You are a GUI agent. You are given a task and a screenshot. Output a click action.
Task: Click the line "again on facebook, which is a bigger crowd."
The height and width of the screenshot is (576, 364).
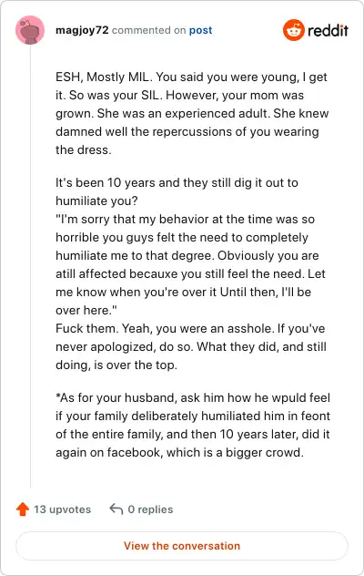click(179, 452)
